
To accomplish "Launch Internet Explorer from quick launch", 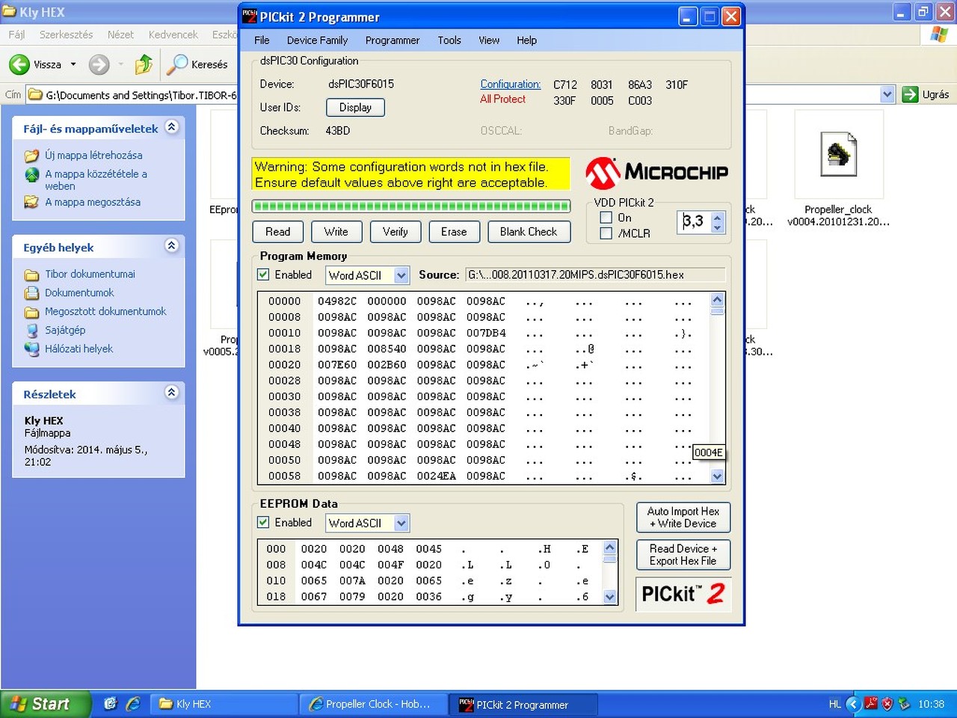I will pos(133,704).
